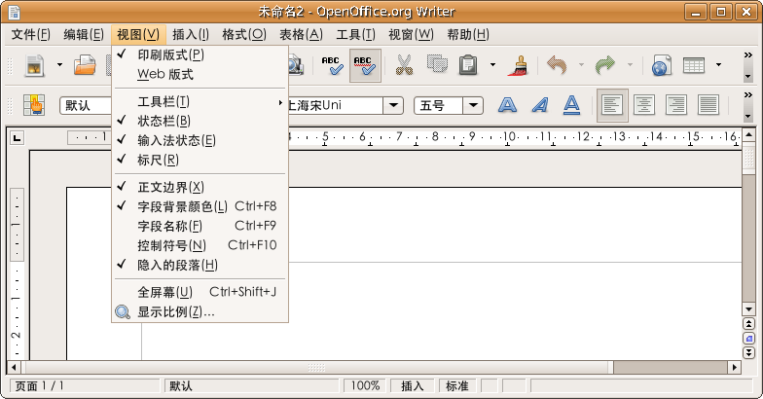Expand standard toolbar overflow chevron
The width and height of the screenshot is (763, 399).
[748, 54]
